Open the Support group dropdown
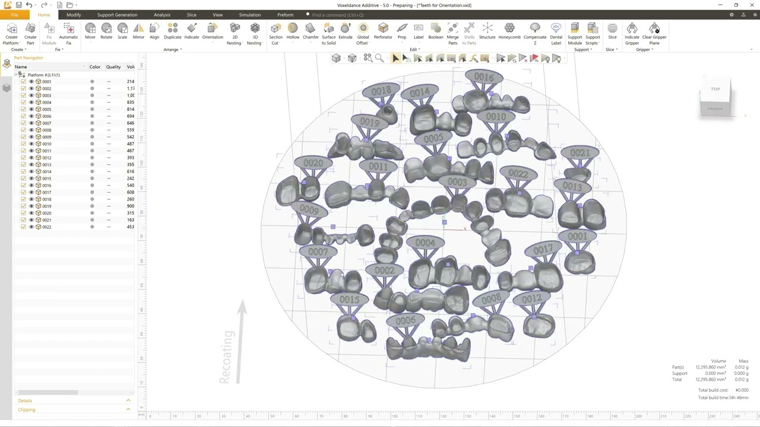This screenshot has height=427, width=760. point(583,50)
